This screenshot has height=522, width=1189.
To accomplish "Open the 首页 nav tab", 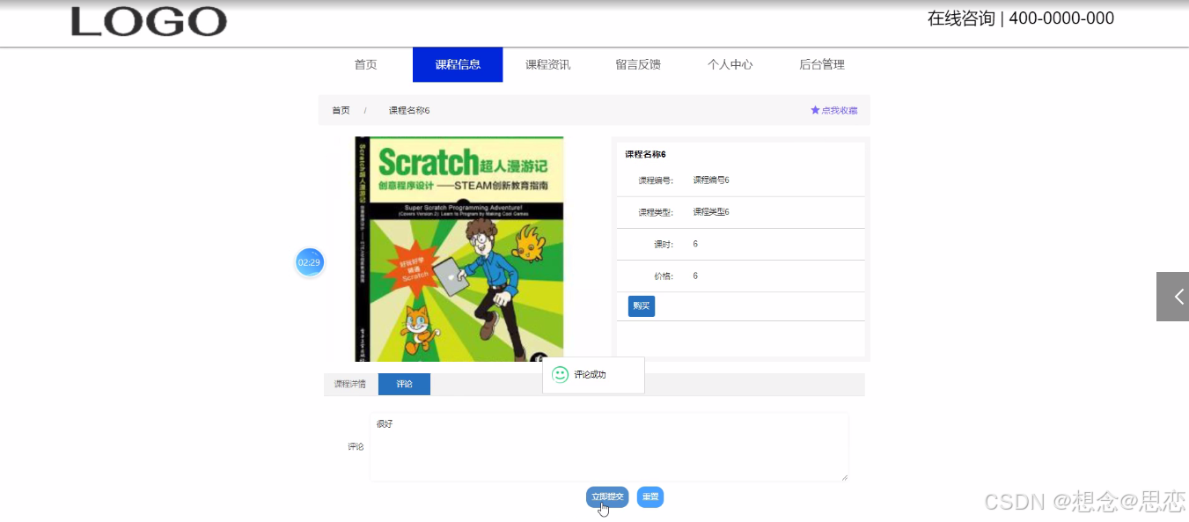I will (x=366, y=64).
